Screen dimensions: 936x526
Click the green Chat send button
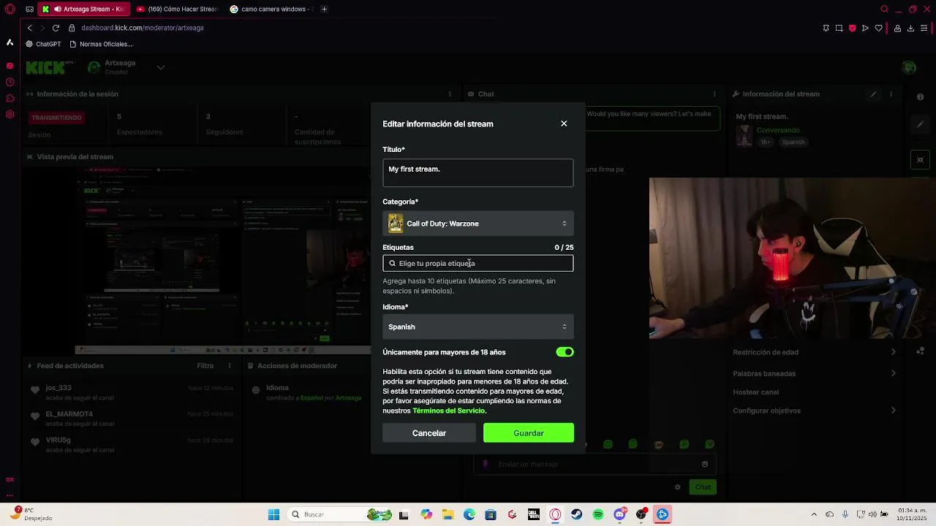pos(703,487)
